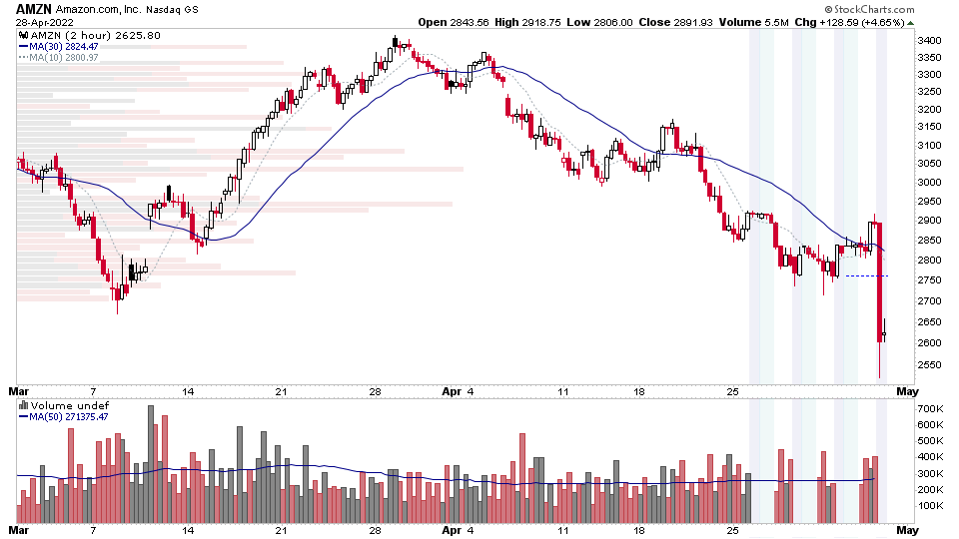Click the Volume 5.5M value
The width and height of the screenshot is (959, 539).
tap(753, 22)
